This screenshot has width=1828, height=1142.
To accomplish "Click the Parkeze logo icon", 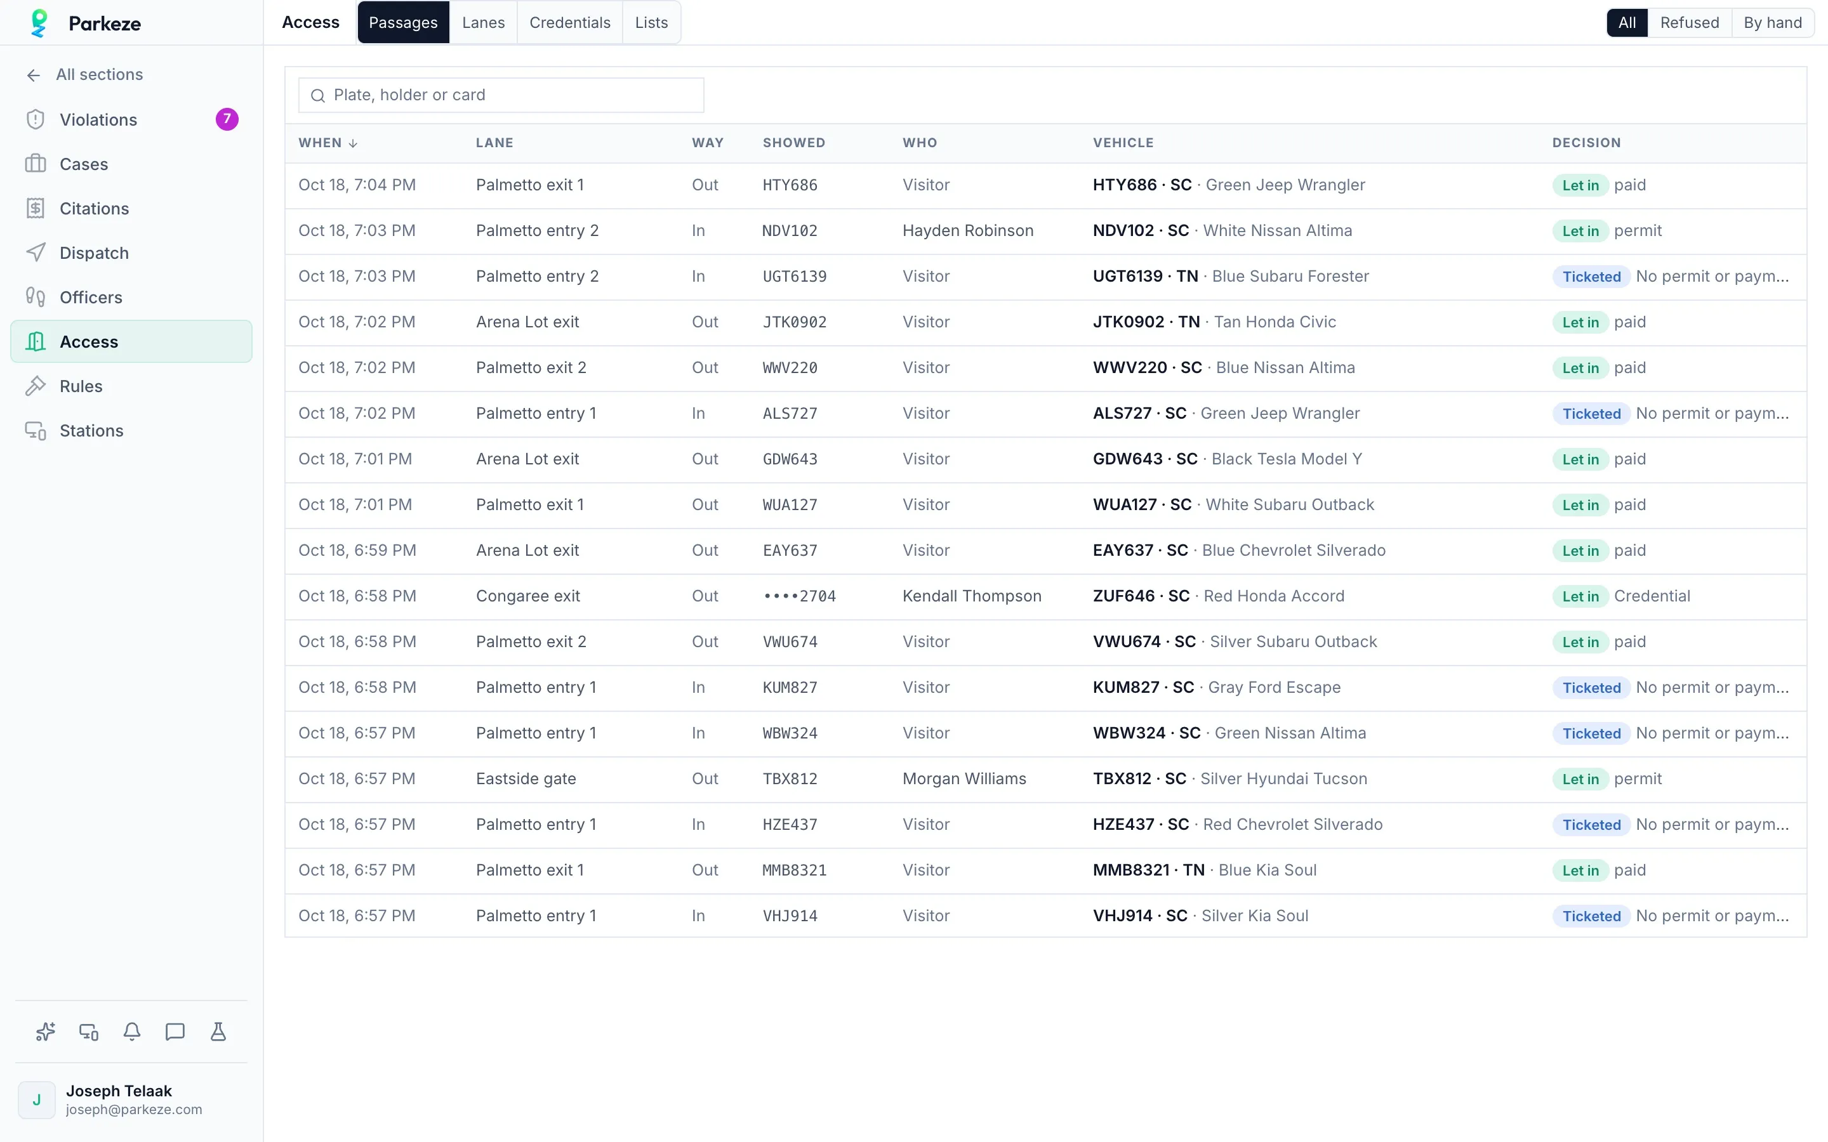I will (39, 23).
